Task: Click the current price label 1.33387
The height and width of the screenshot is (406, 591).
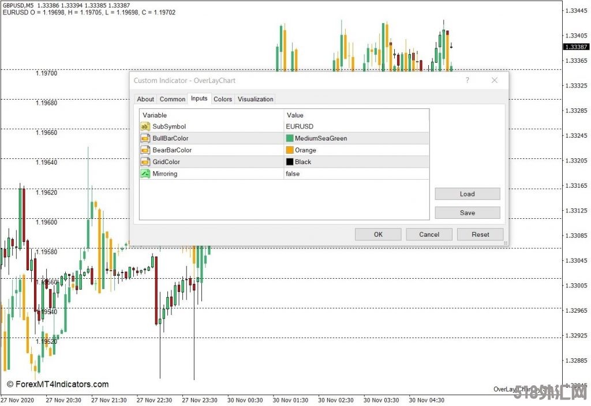Action: (x=577, y=47)
